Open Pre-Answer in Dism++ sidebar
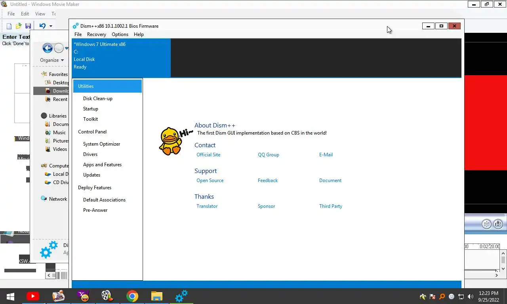The image size is (507, 304). pyautogui.click(x=95, y=210)
